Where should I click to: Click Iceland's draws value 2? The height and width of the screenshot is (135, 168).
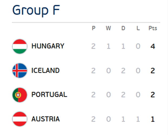point(123,71)
